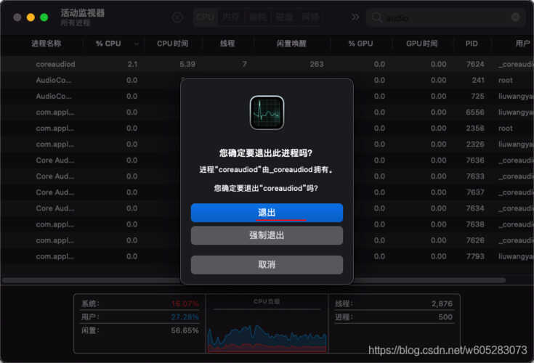Select the AudioCo... row with PID 241

coord(267,81)
